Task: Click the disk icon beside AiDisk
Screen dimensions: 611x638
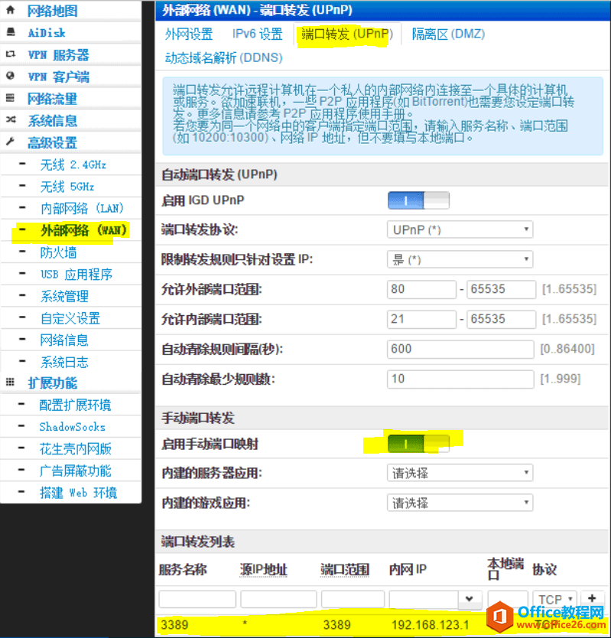Action: (11, 31)
